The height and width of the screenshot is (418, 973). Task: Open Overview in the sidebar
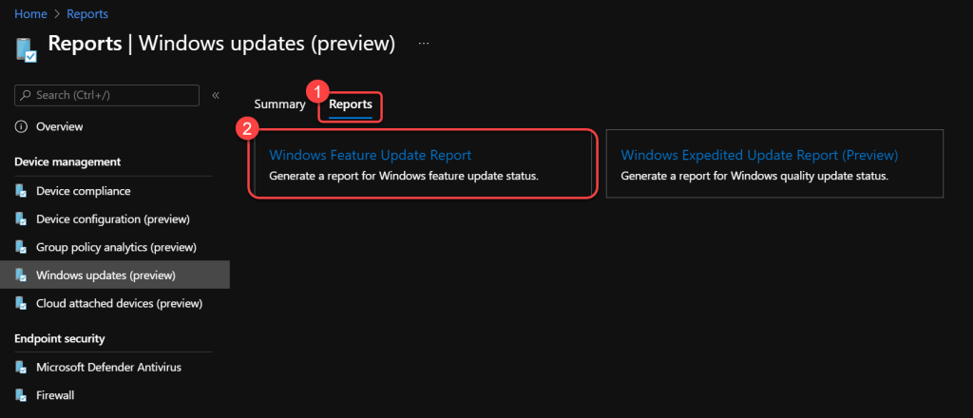click(59, 126)
